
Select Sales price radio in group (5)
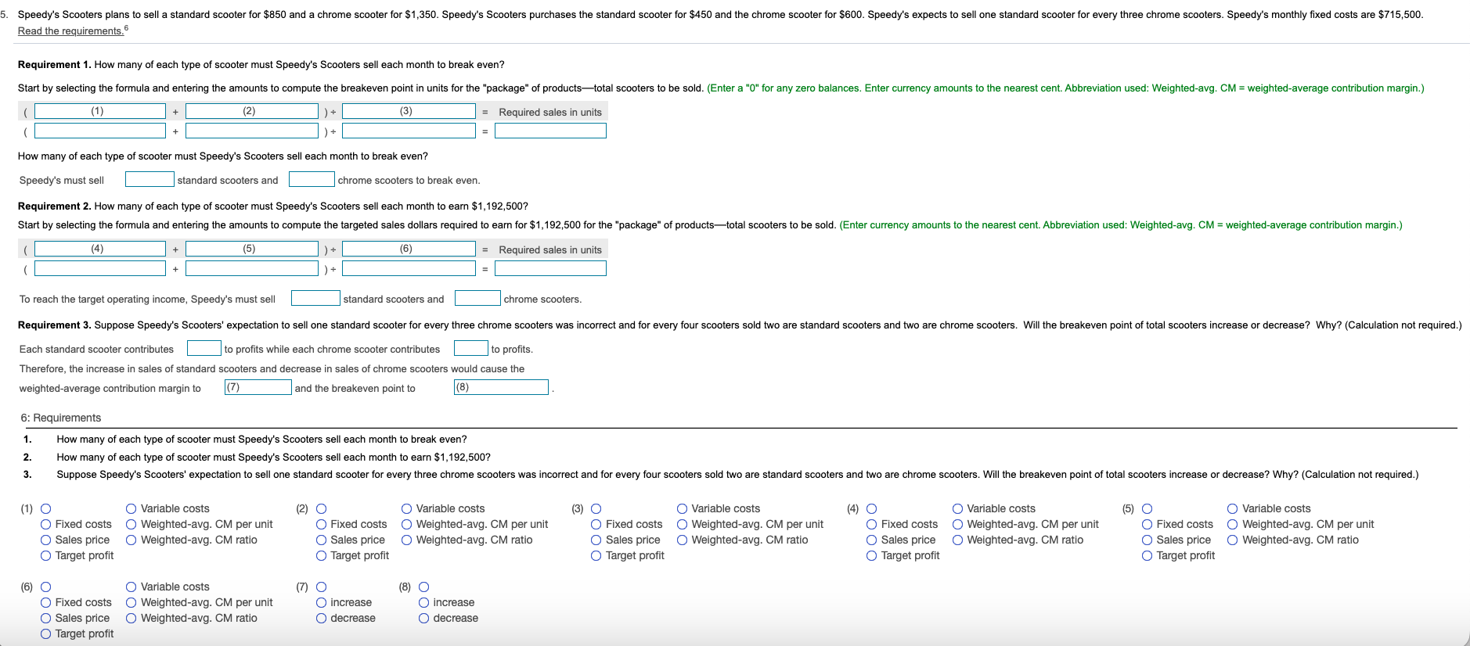tap(1148, 540)
